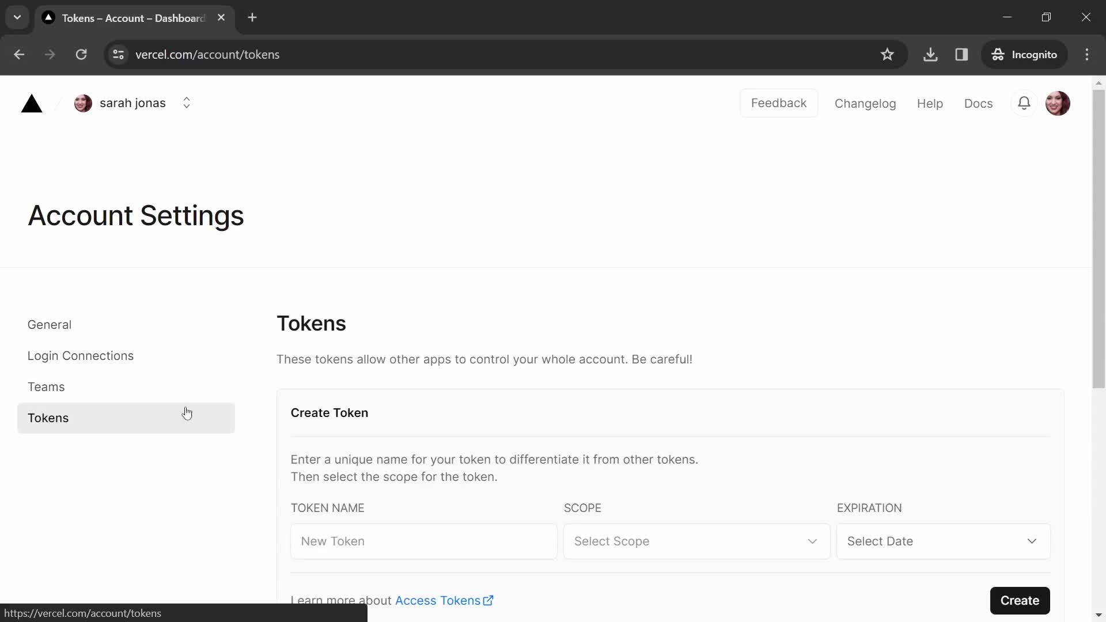Click the TOKEN NAME input field
1106x622 pixels.
pyautogui.click(x=424, y=541)
